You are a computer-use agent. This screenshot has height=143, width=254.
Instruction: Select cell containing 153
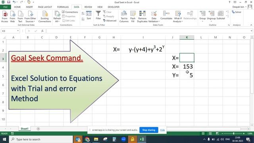click(x=187, y=66)
